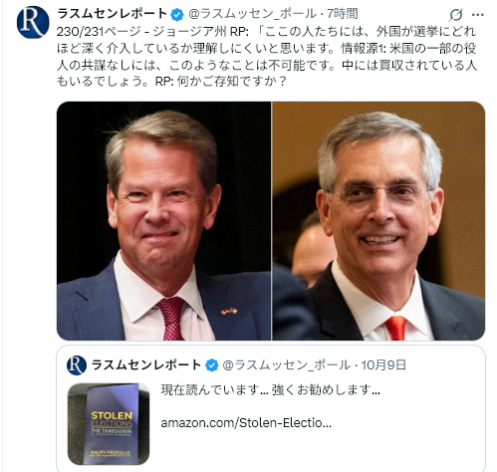The width and height of the screenshot is (497, 472).
Task: Open the amazon.com/Stolen-Electio... link
Action: pyautogui.click(x=246, y=423)
